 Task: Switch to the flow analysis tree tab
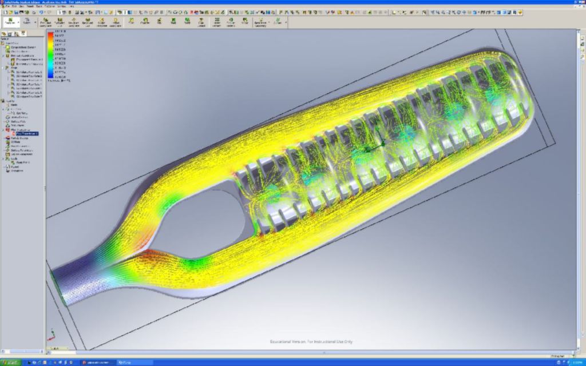24,34
